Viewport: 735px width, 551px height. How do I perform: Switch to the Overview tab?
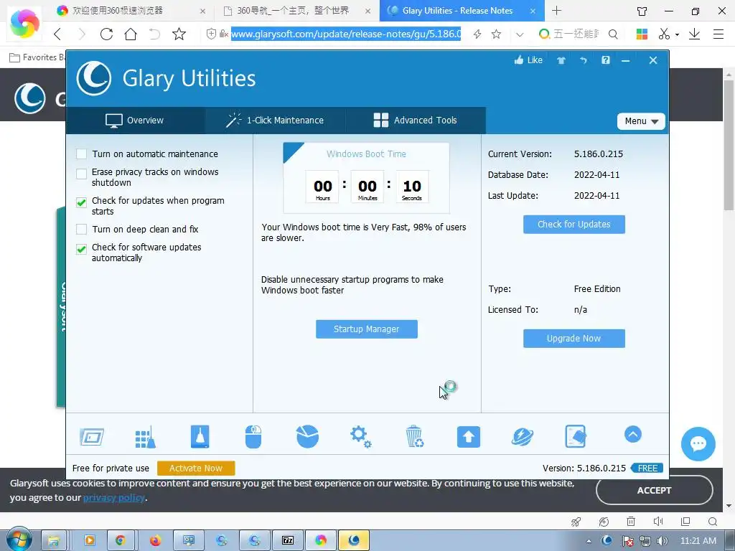tap(135, 121)
